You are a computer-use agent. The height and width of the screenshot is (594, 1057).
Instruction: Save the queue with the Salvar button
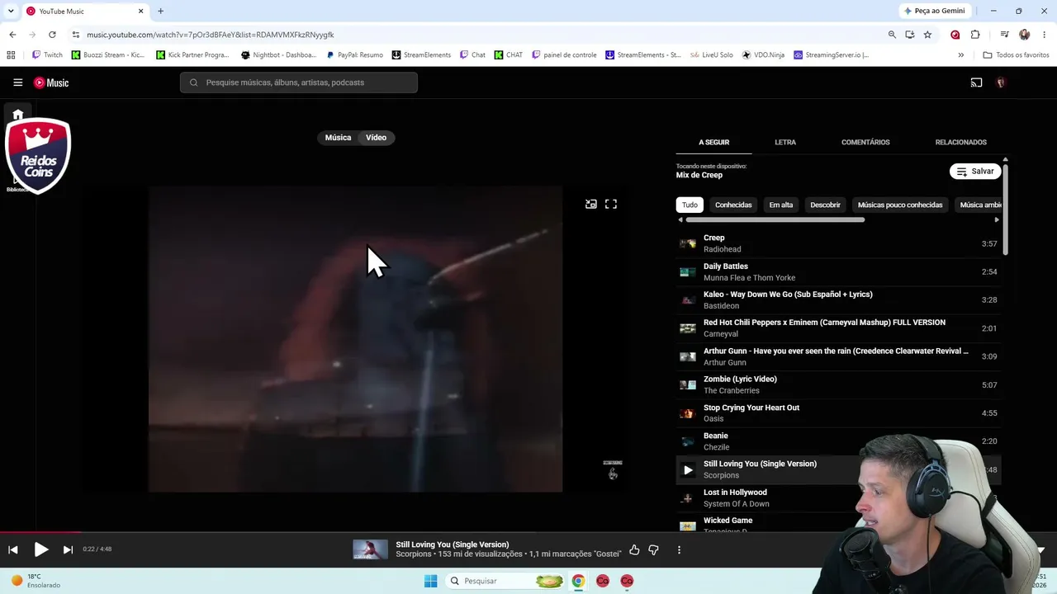975,172
